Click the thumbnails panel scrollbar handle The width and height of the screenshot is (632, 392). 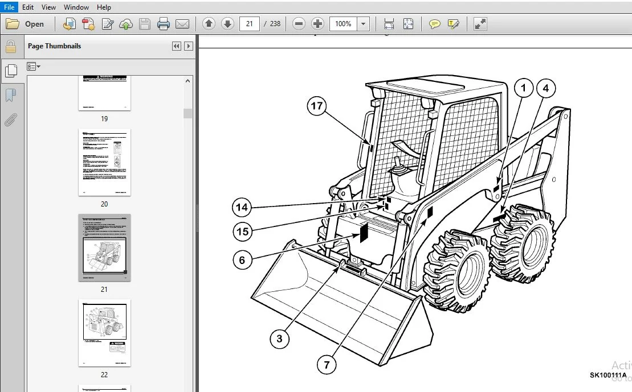point(187,113)
